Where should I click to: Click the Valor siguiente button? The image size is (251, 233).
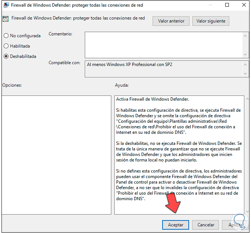[x=211, y=21]
